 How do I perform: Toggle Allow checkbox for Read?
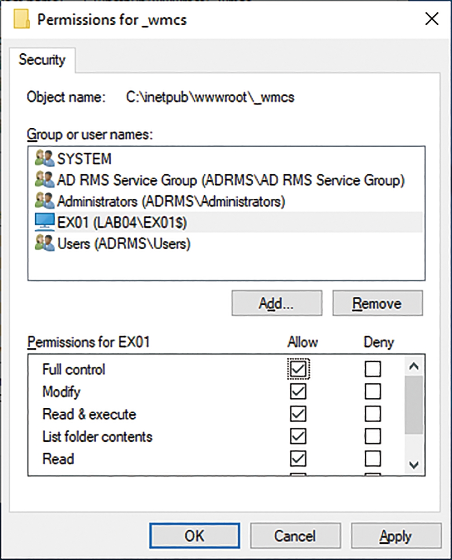(x=298, y=458)
